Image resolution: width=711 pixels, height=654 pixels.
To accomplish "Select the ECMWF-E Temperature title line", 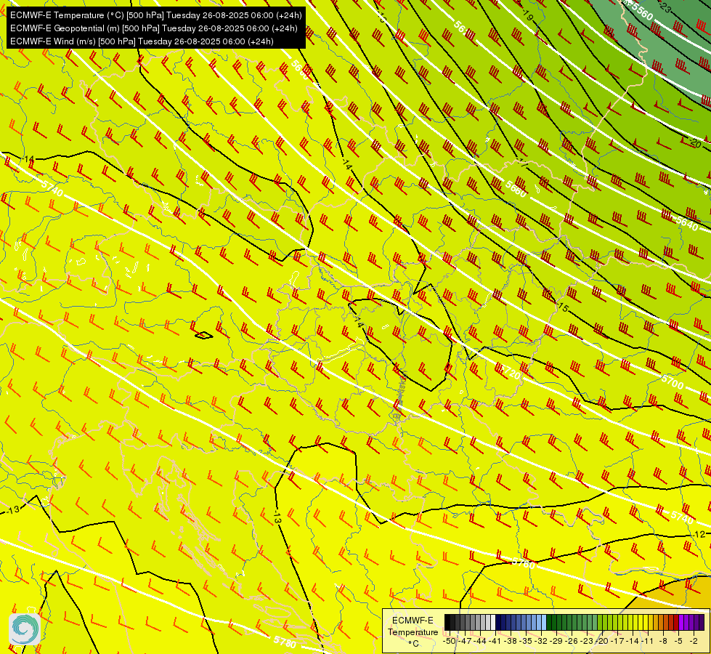I will [x=156, y=15].
